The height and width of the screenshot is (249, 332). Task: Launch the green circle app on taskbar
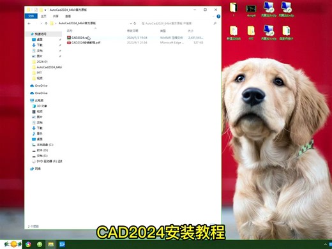pyautogui.click(x=40, y=245)
